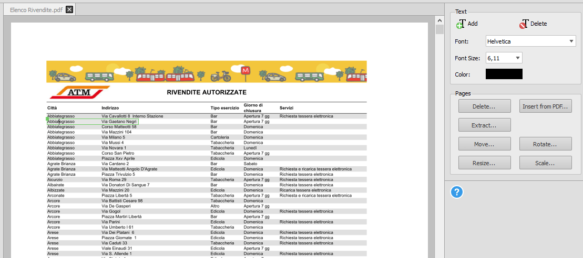Image resolution: width=583 pixels, height=258 pixels.
Task: Click the Aicurzio city cell
Action: pos(54,179)
